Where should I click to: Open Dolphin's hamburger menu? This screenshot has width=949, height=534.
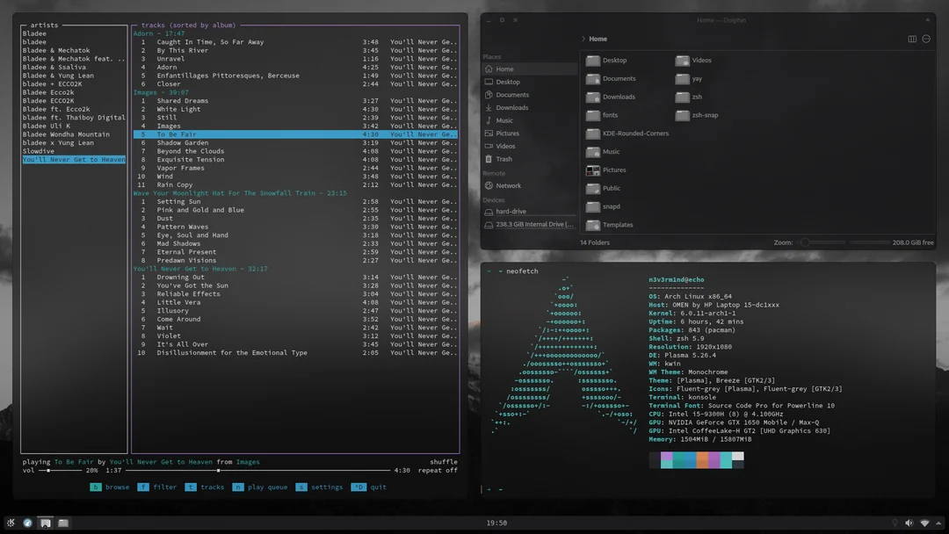pyautogui.click(x=927, y=39)
